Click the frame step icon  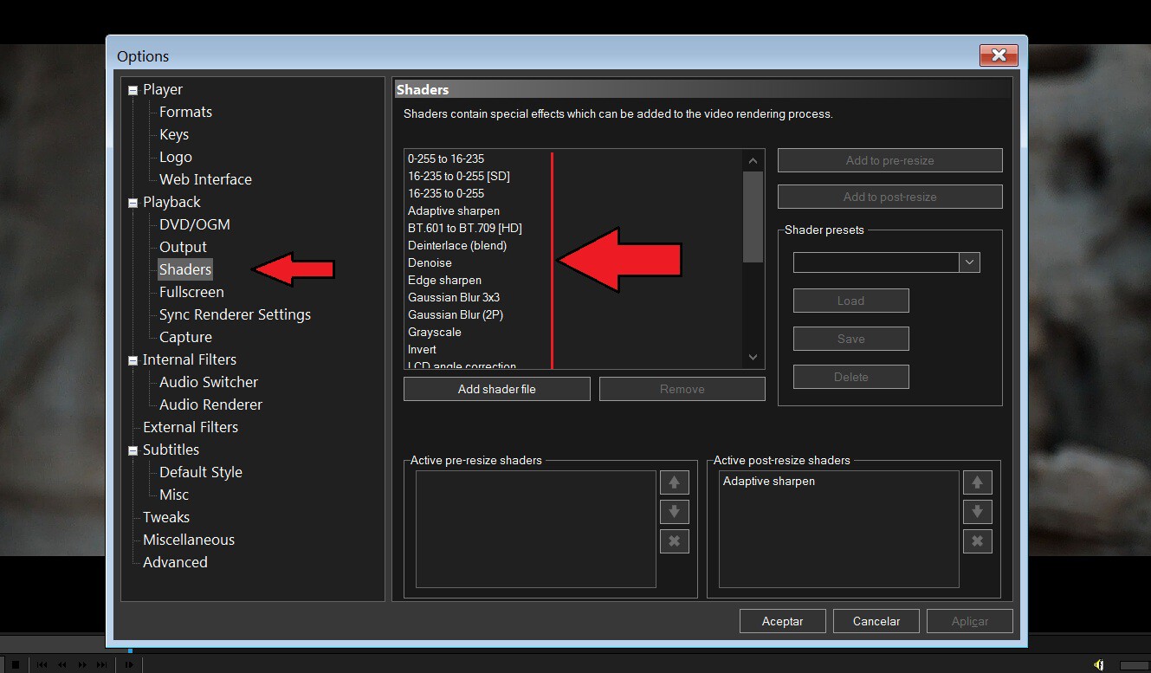pyautogui.click(x=130, y=663)
